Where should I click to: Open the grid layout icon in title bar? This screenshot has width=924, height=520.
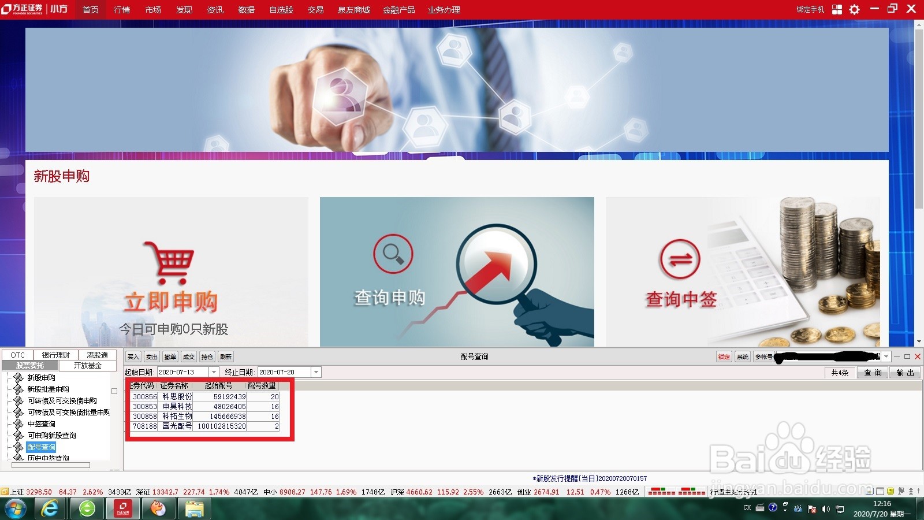[x=837, y=9]
